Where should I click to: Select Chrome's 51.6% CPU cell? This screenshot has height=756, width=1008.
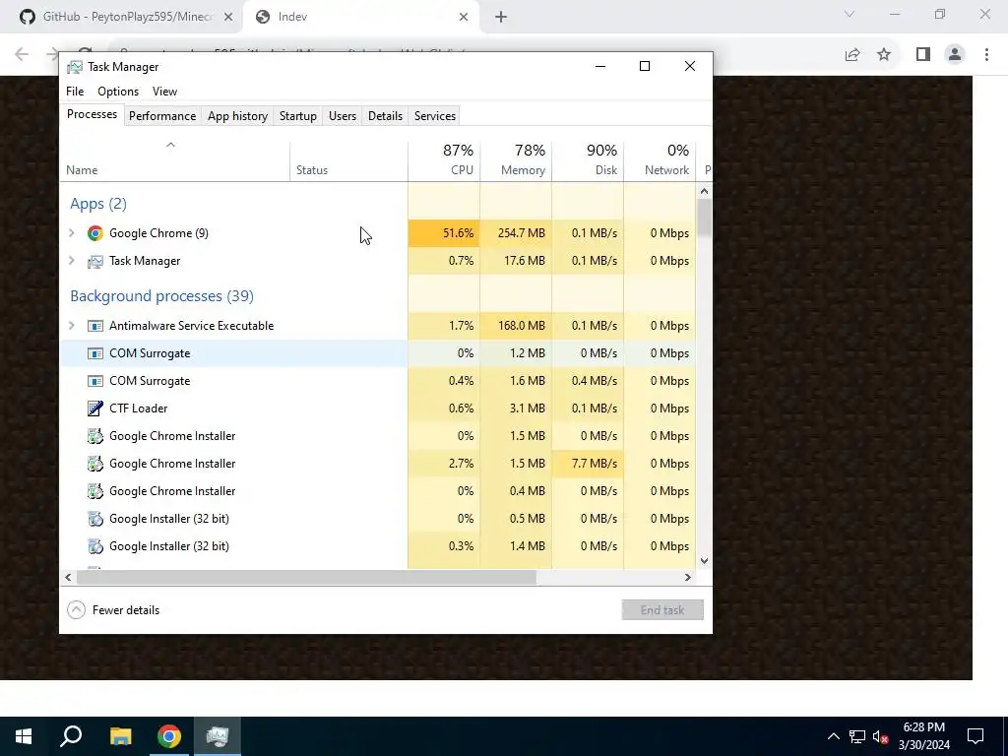444,233
